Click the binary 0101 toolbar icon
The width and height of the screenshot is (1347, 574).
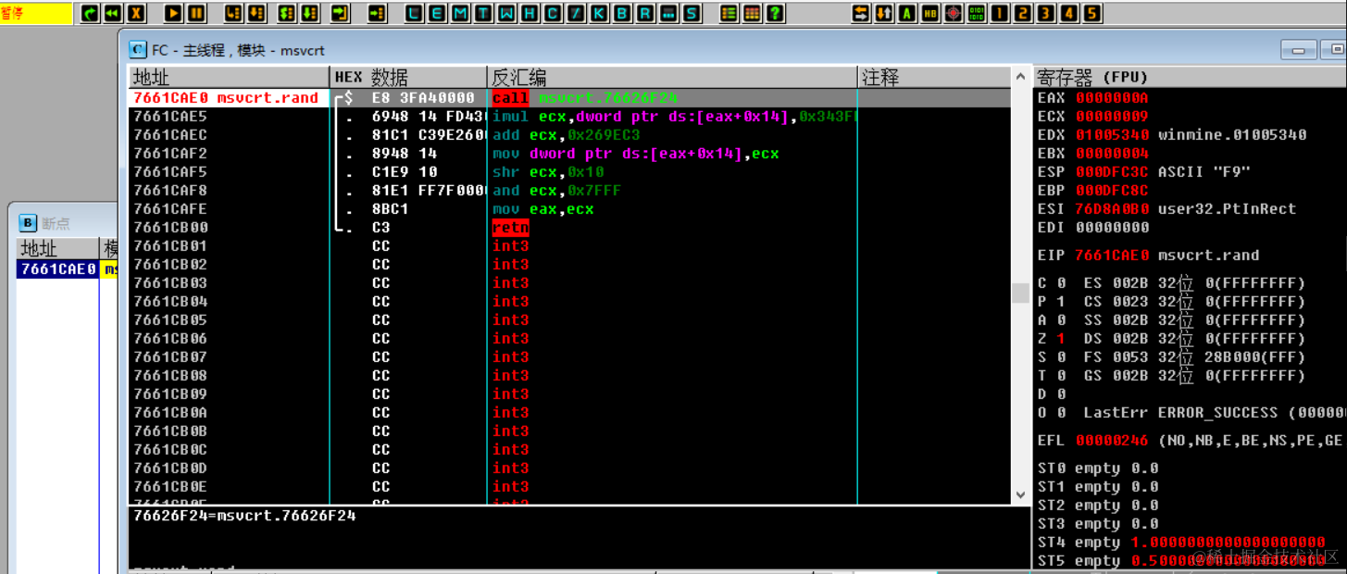[977, 13]
